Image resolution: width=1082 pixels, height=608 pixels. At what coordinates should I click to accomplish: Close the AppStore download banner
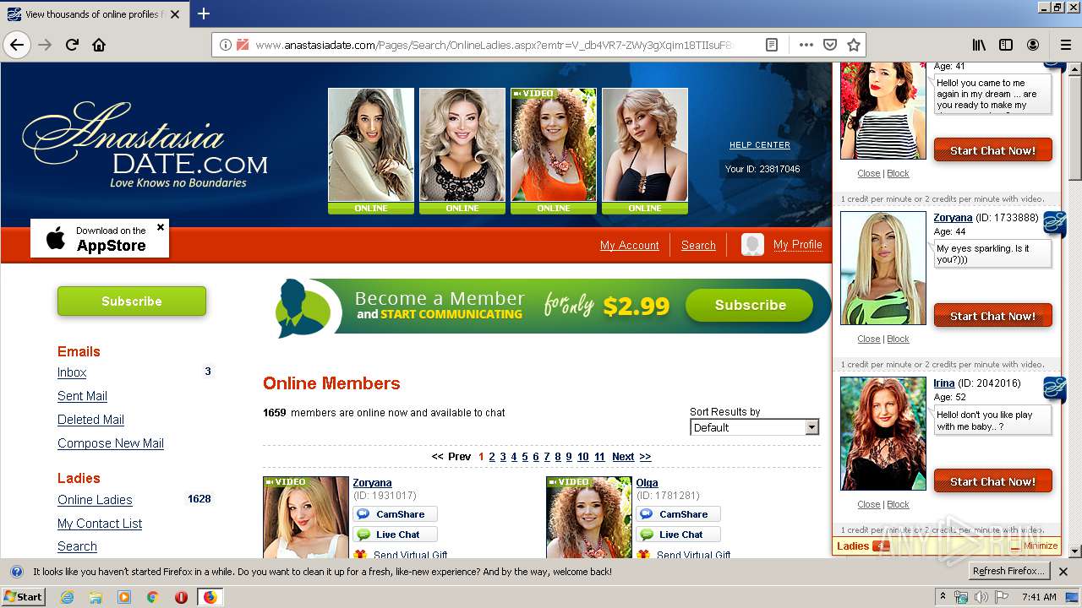click(161, 227)
